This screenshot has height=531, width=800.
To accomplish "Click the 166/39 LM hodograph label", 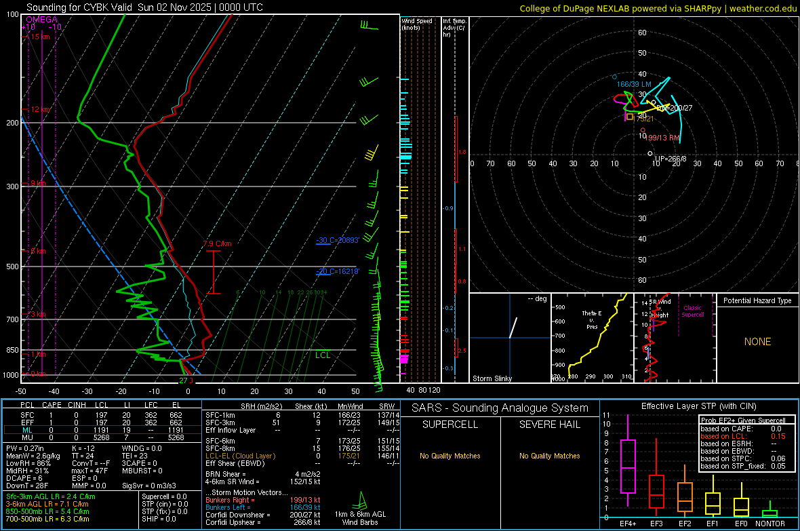I will (x=634, y=84).
